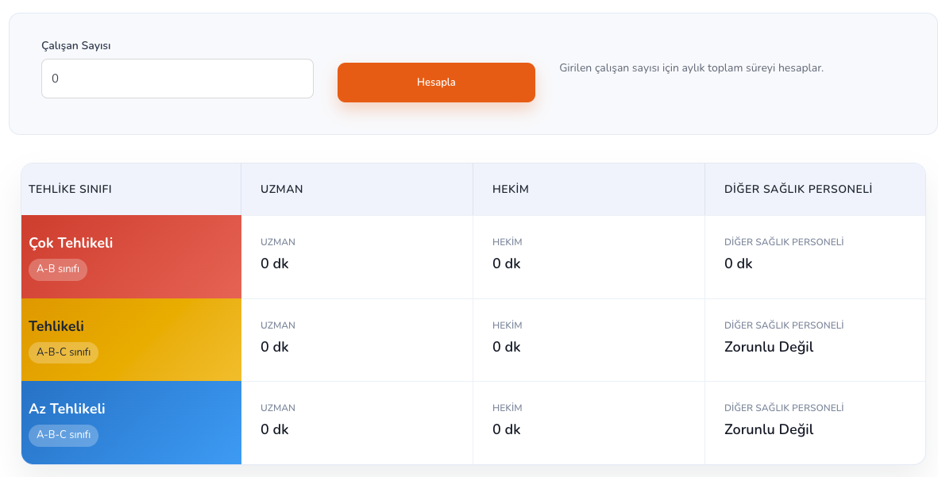The width and height of the screenshot is (938, 477).
Task: Click the description text beside Hesapla
Action: pos(691,68)
